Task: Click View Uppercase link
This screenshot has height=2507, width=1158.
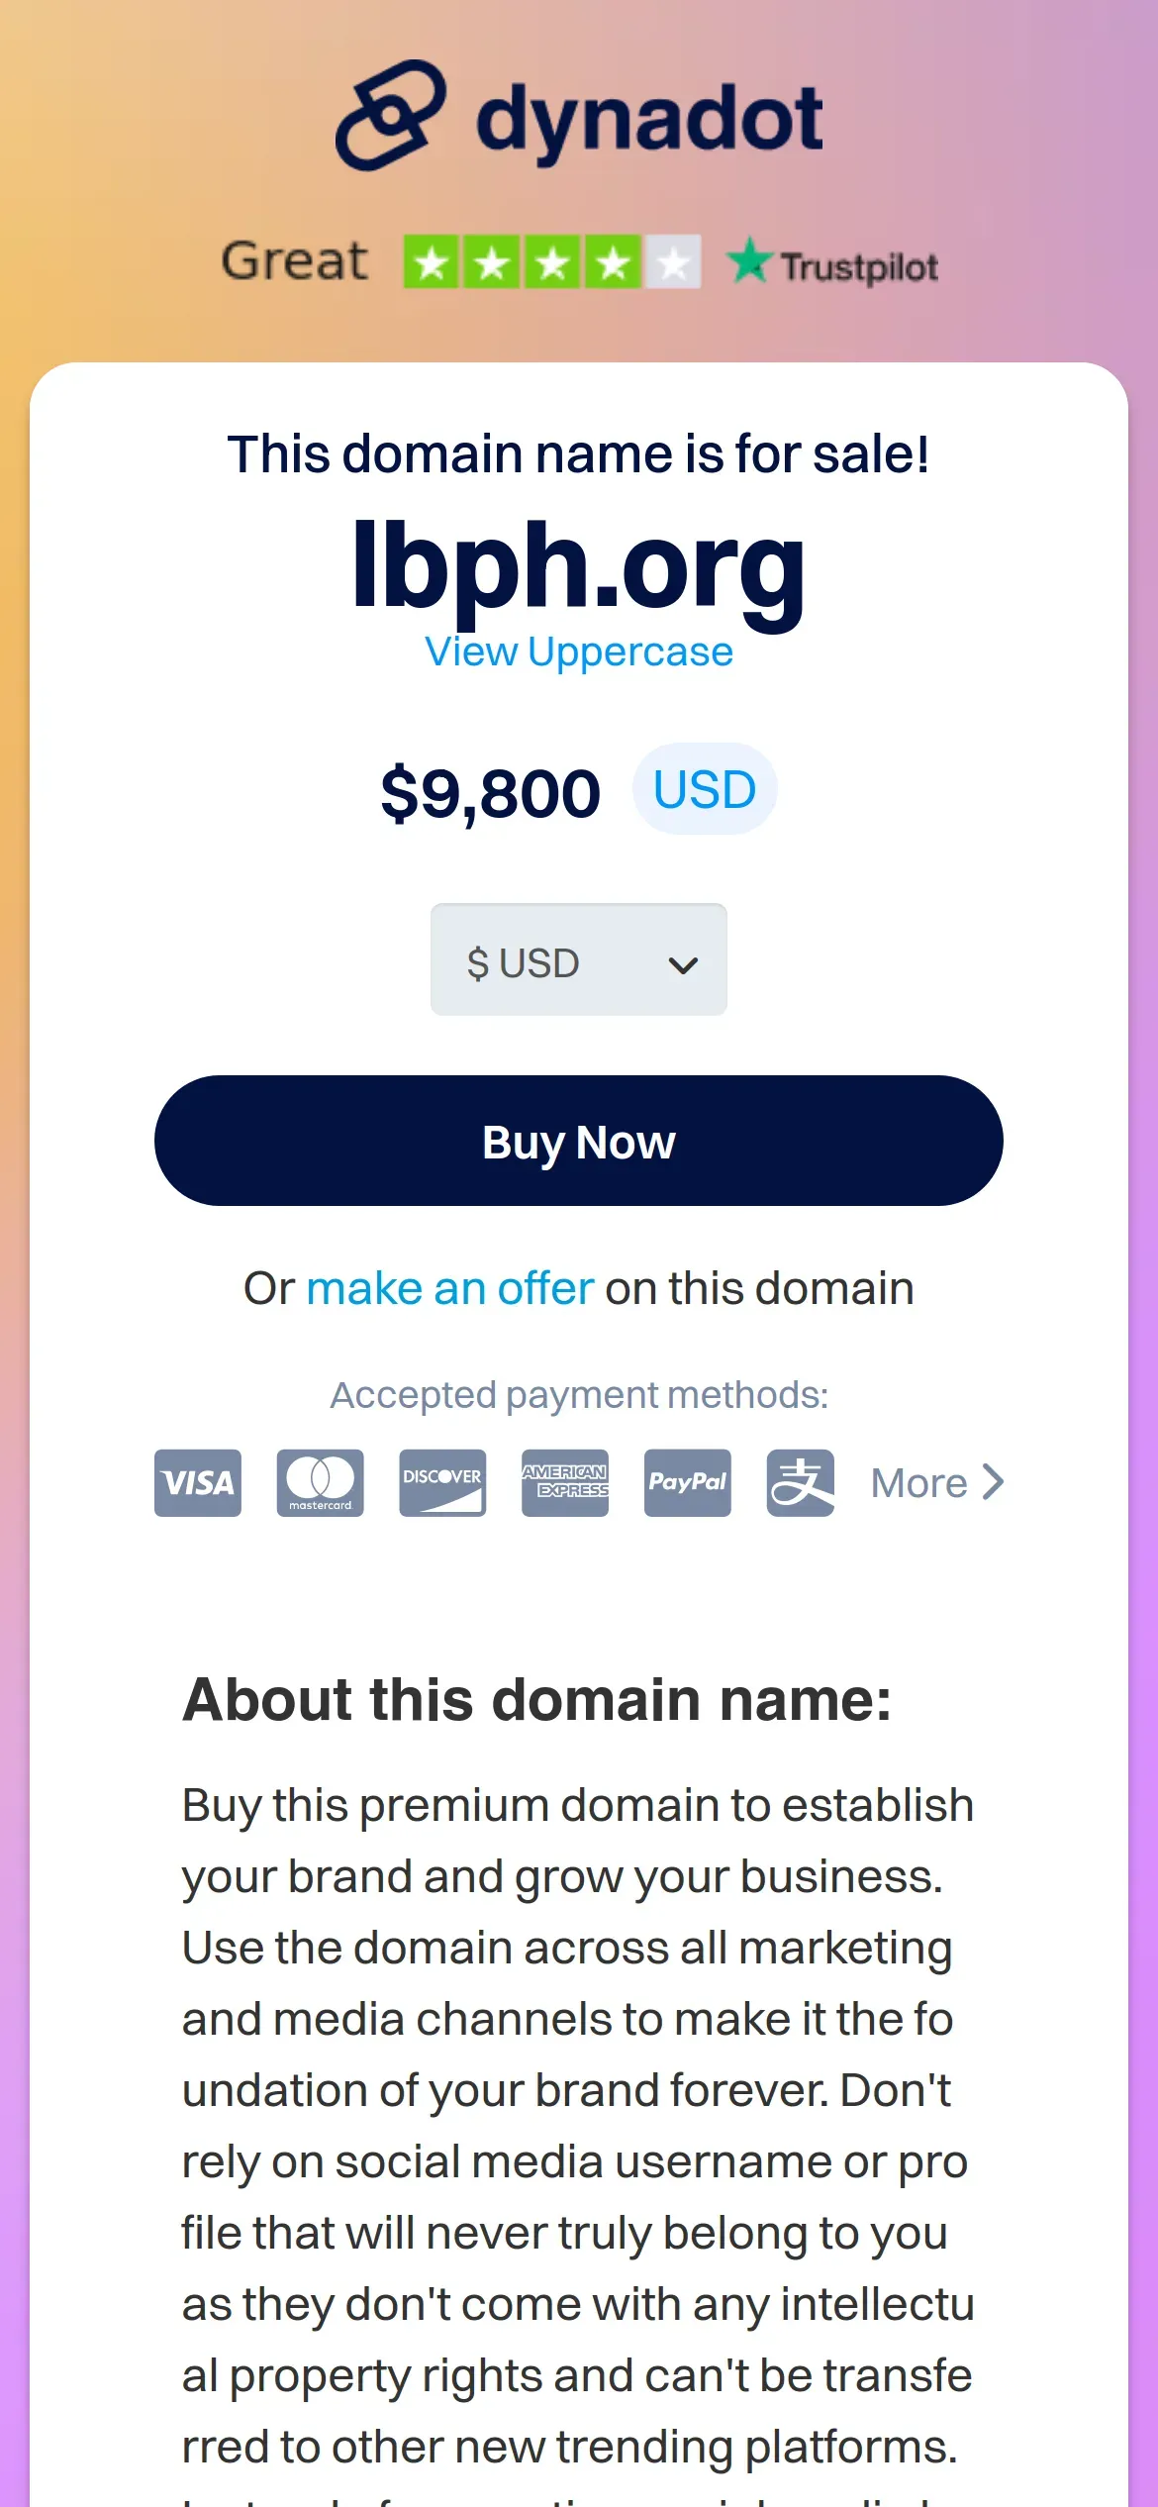Action: tap(578, 652)
